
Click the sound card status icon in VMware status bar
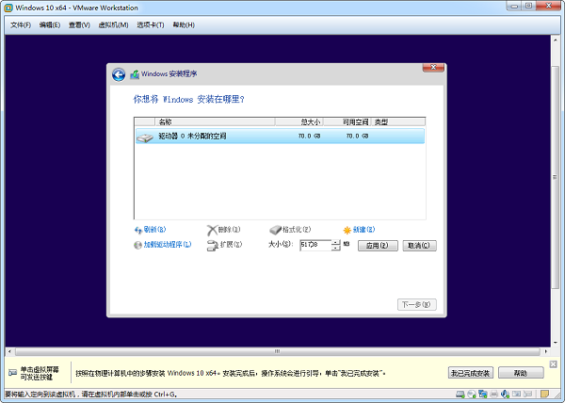[x=505, y=395]
